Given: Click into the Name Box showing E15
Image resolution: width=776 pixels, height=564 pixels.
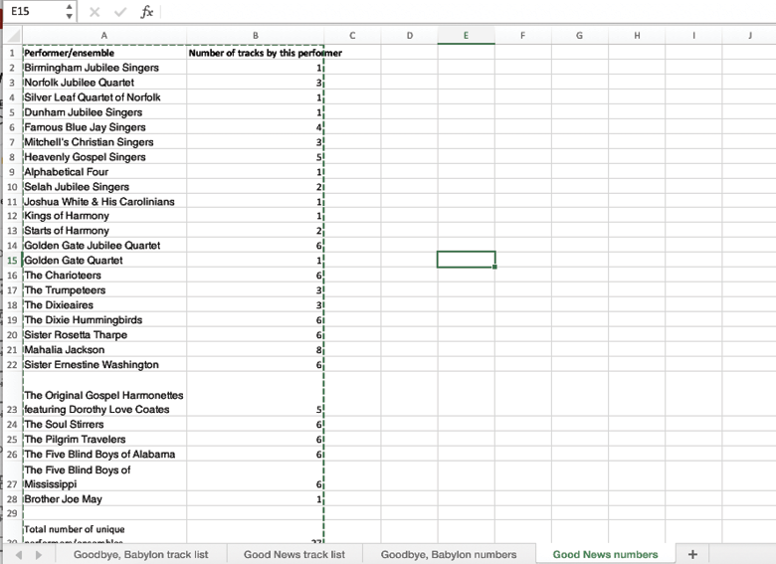Looking at the screenshot, I should click(x=32, y=12).
